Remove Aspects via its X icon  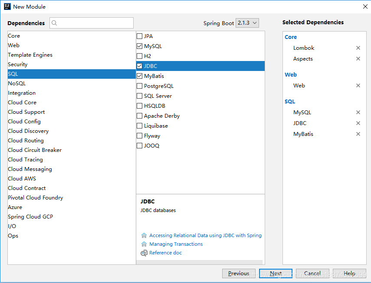(x=358, y=58)
